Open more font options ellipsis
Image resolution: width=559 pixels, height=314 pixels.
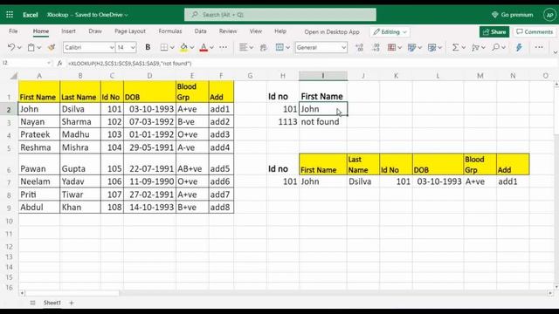coord(224,47)
